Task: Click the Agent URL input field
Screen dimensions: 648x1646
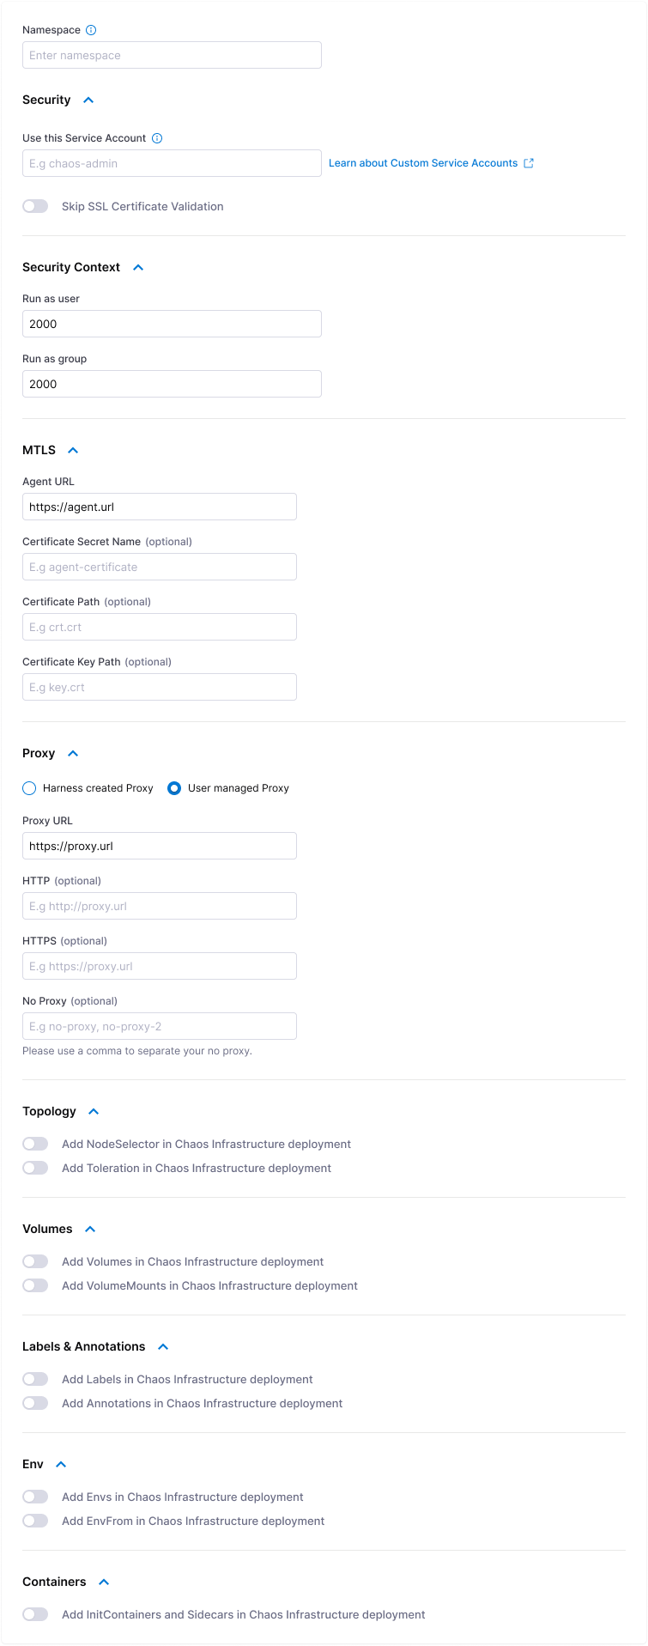Action: click(160, 507)
